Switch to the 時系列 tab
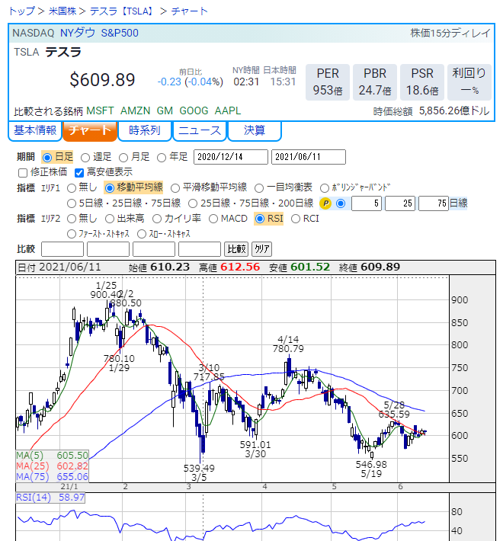The height and width of the screenshot is (541, 503). tap(144, 130)
